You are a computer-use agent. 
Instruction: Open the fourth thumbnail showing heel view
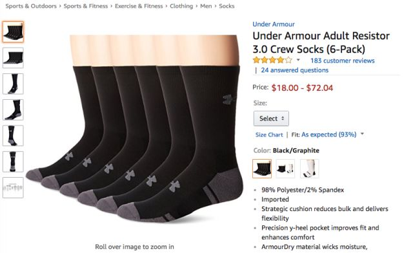13,110
